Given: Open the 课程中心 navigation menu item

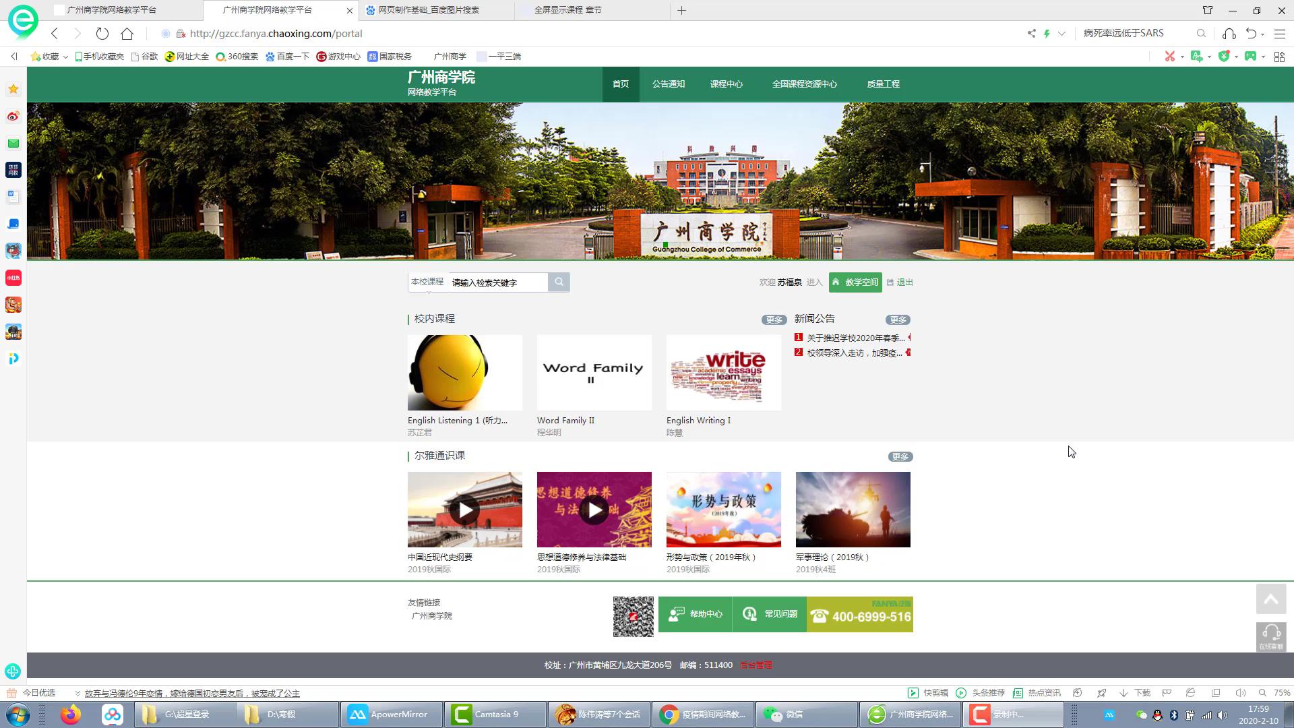Looking at the screenshot, I should (726, 84).
